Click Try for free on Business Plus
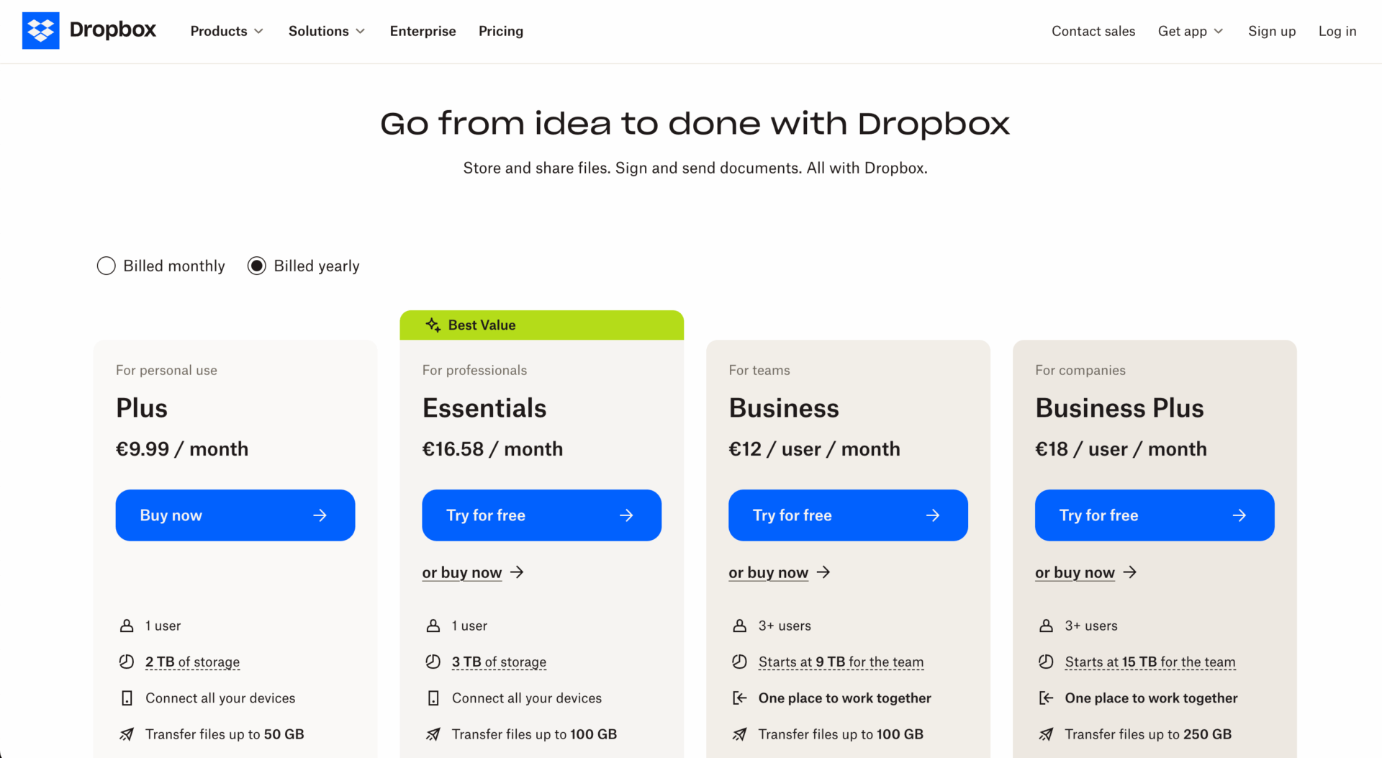 click(x=1155, y=515)
